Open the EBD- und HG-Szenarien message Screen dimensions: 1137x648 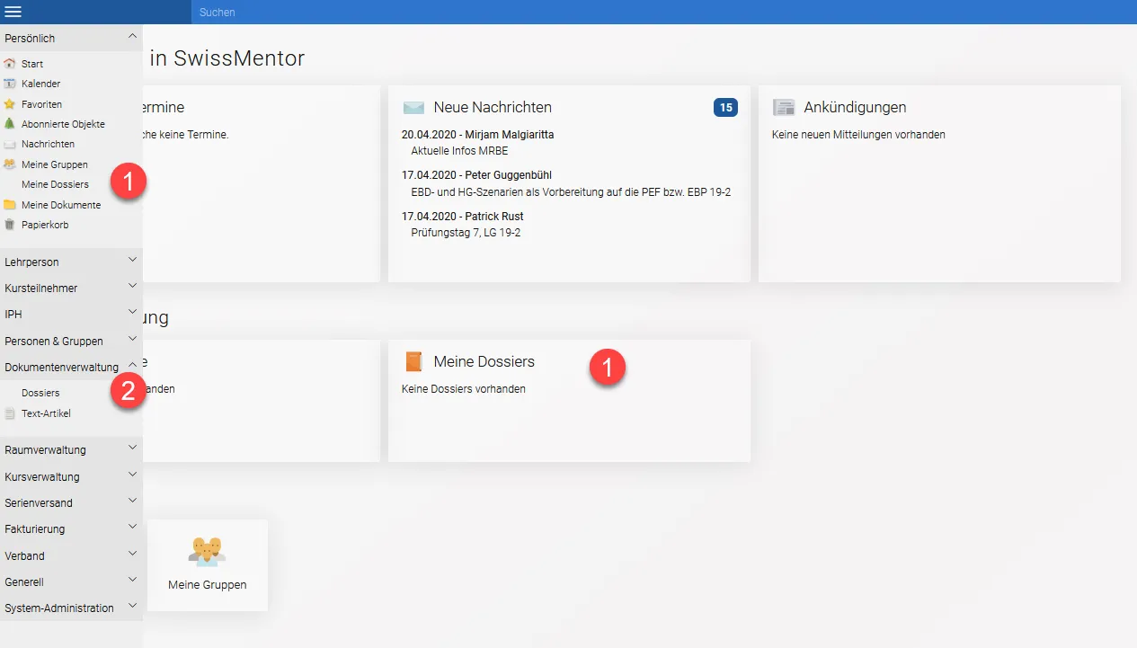point(571,192)
